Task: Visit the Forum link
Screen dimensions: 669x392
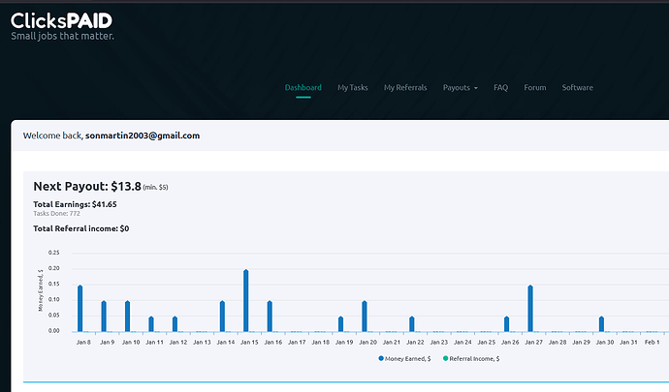Action: point(534,88)
